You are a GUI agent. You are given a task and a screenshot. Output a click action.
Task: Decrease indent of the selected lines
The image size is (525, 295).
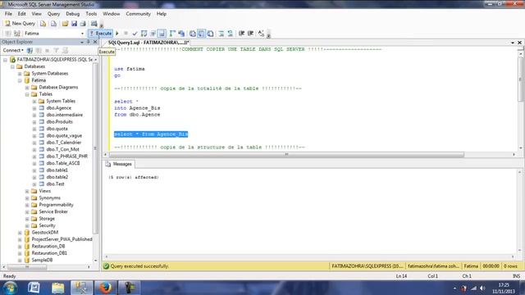[x=241, y=34]
